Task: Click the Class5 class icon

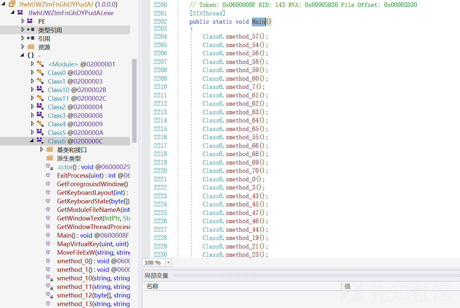Action: 40,132
